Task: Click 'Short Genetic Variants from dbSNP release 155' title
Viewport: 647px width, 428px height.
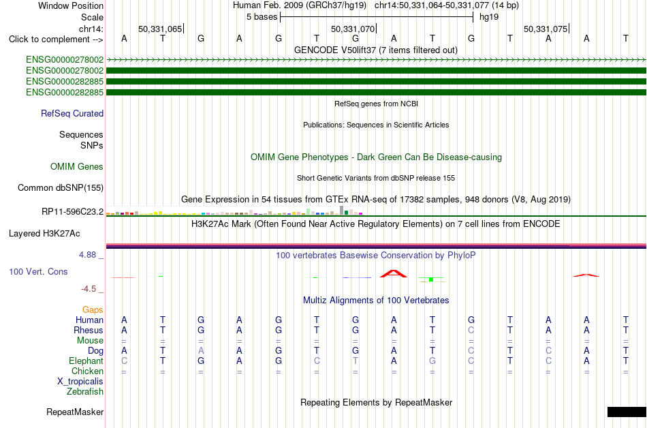Action: click(376, 179)
